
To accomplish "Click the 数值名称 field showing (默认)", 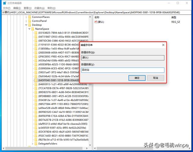I will click(123, 58).
